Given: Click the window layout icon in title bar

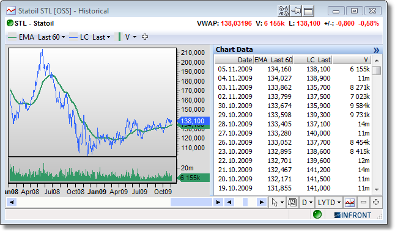Looking at the screenshot, I should [x=308, y=11].
